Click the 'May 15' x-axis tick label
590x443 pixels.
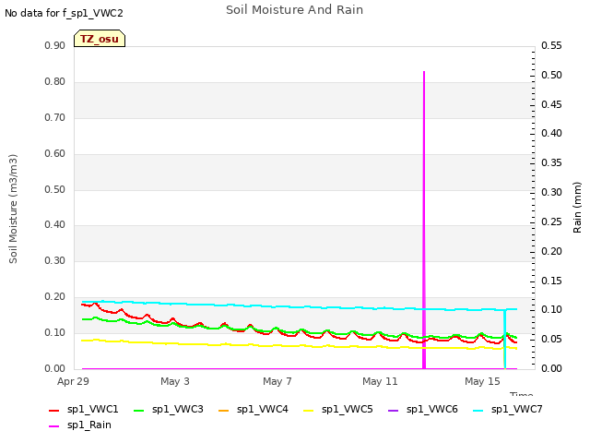[482, 381]
